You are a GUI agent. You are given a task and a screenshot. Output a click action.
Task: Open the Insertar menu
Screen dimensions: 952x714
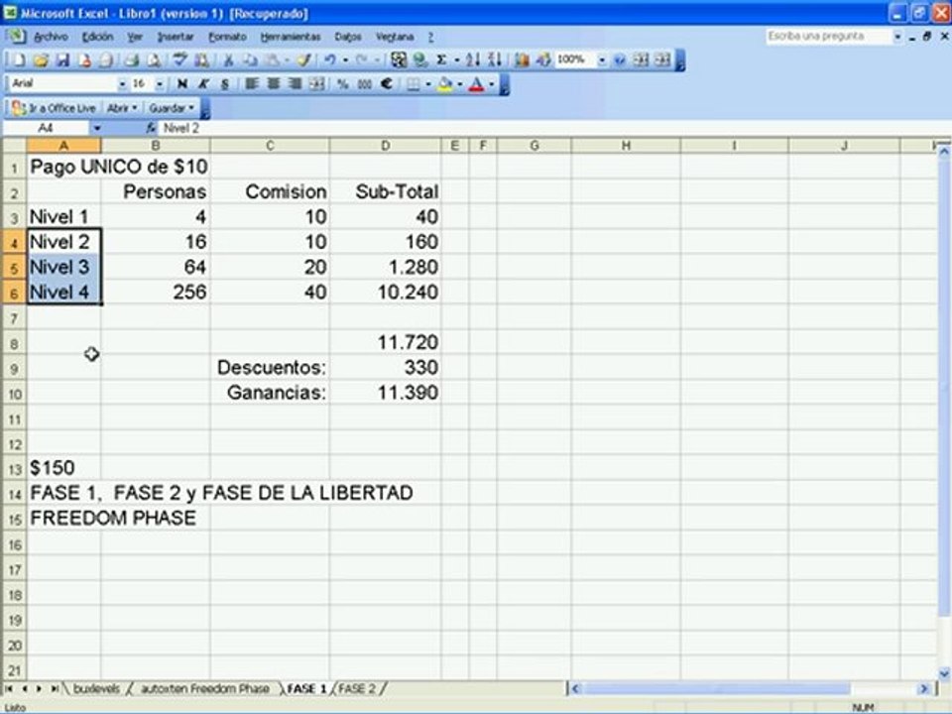pos(176,37)
